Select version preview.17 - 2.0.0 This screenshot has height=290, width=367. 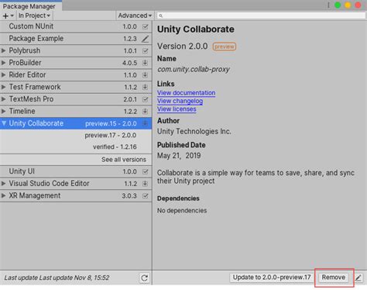[x=111, y=135]
